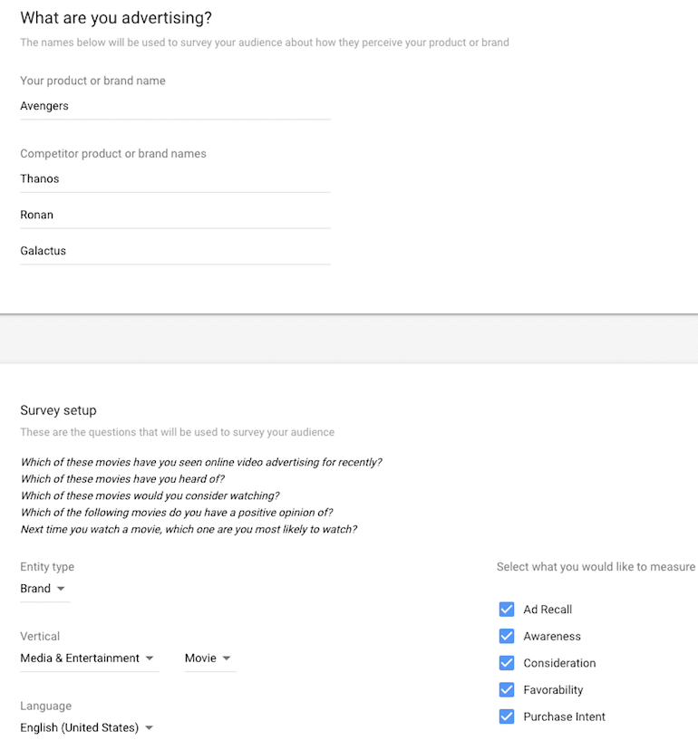Click the Survey setup heading
Viewport: 698px width, 740px height.
click(58, 410)
